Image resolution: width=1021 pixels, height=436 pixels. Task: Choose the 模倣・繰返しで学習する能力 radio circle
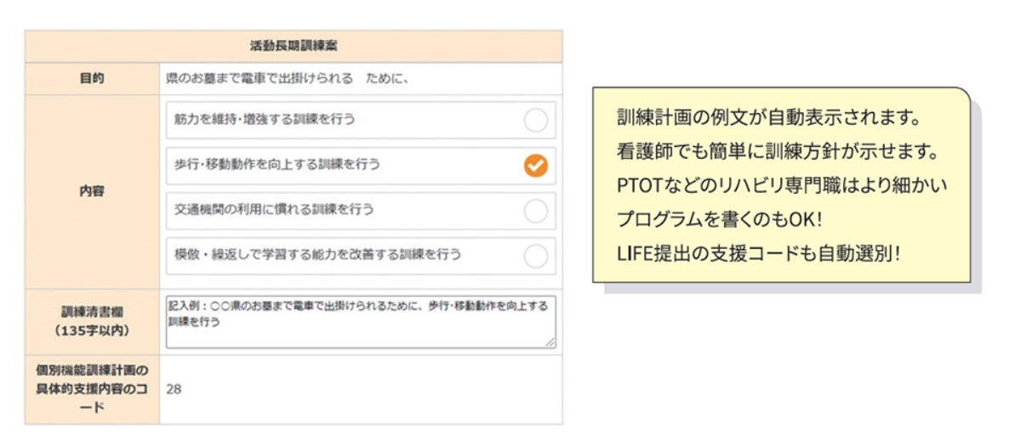tap(535, 256)
